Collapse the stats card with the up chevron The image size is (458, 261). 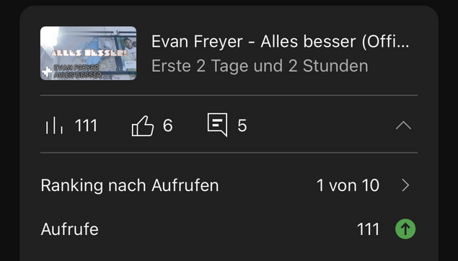tap(403, 125)
